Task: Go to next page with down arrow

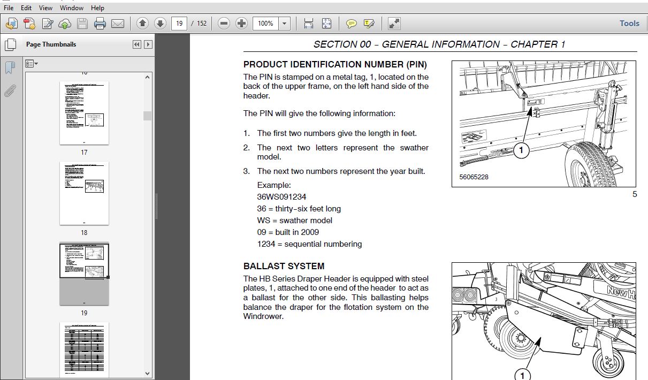Action: point(160,24)
